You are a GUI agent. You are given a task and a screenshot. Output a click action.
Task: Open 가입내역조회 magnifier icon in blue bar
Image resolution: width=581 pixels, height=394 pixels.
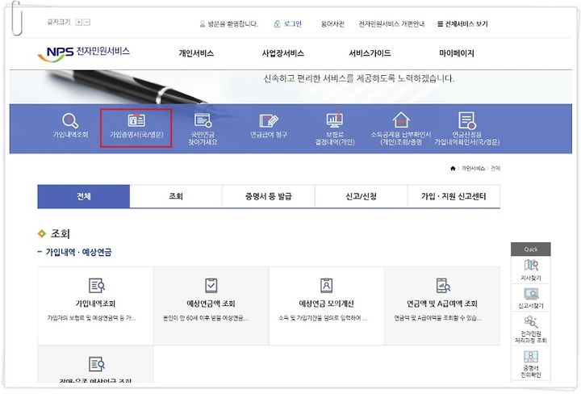[70, 120]
